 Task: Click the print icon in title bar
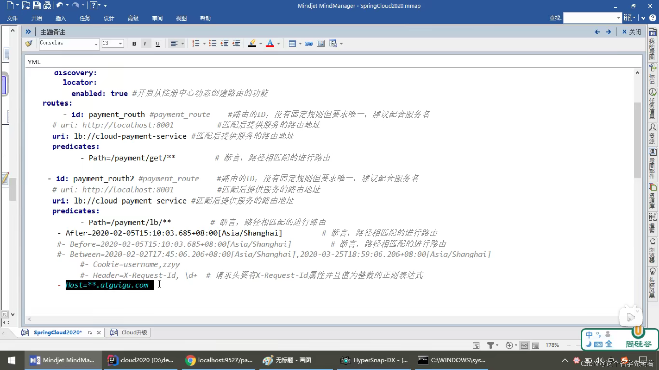(x=47, y=5)
